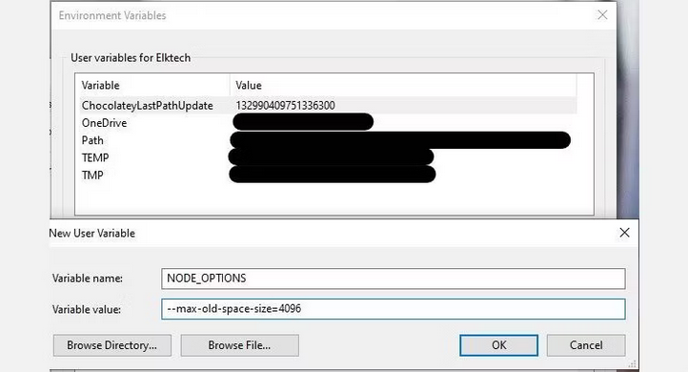Select the TMP variable row
Image resolution: width=688 pixels, height=372 pixels.
(x=326, y=176)
